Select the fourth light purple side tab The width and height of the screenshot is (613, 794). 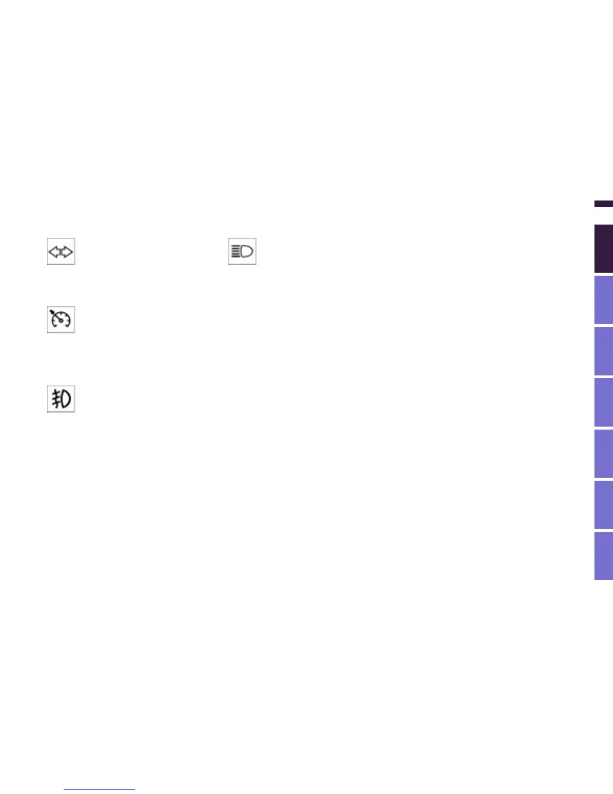(603, 453)
